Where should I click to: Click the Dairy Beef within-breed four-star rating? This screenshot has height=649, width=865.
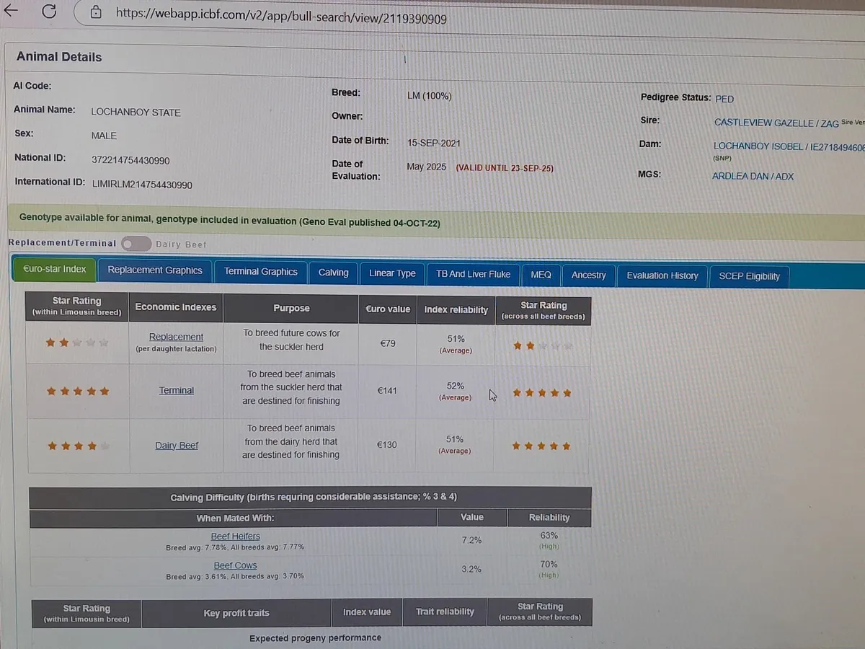(x=78, y=446)
